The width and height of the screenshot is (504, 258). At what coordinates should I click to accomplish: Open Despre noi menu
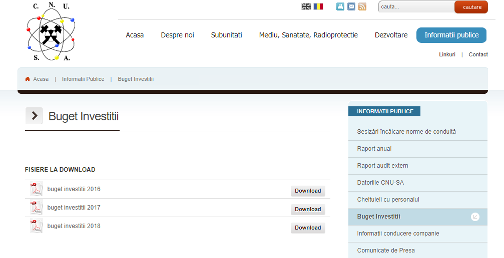click(177, 35)
